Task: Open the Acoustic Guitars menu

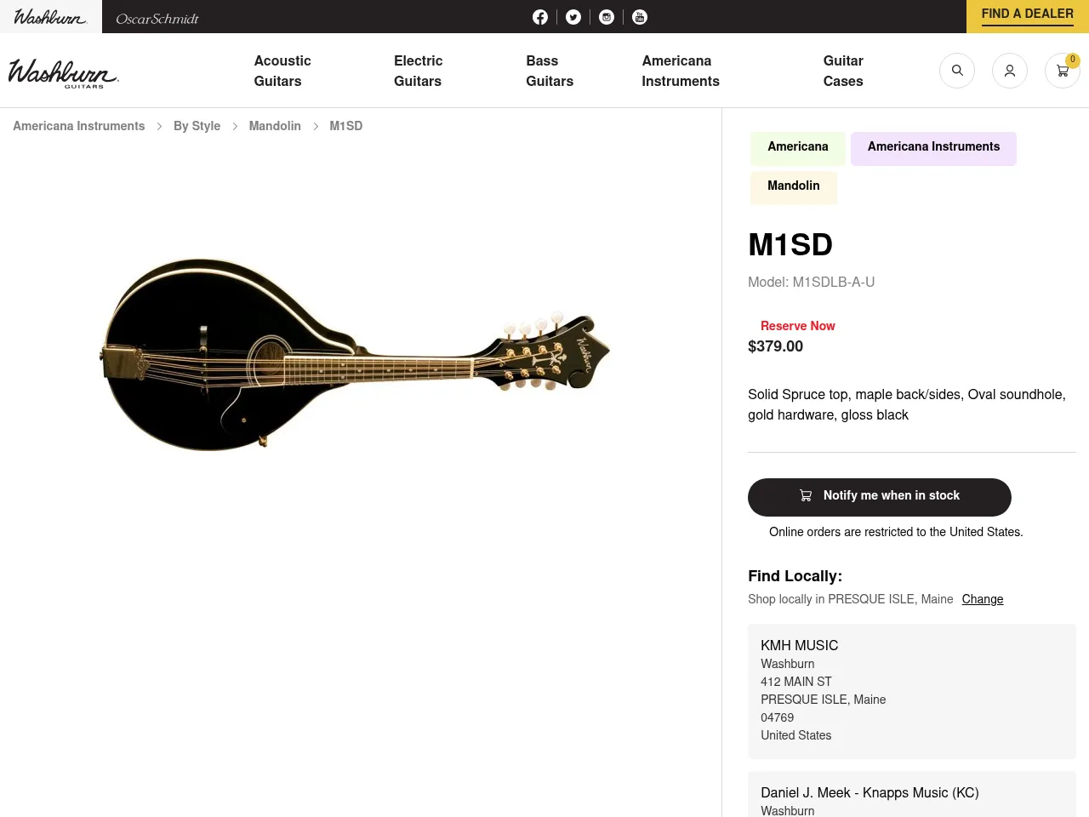Action: point(282,71)
